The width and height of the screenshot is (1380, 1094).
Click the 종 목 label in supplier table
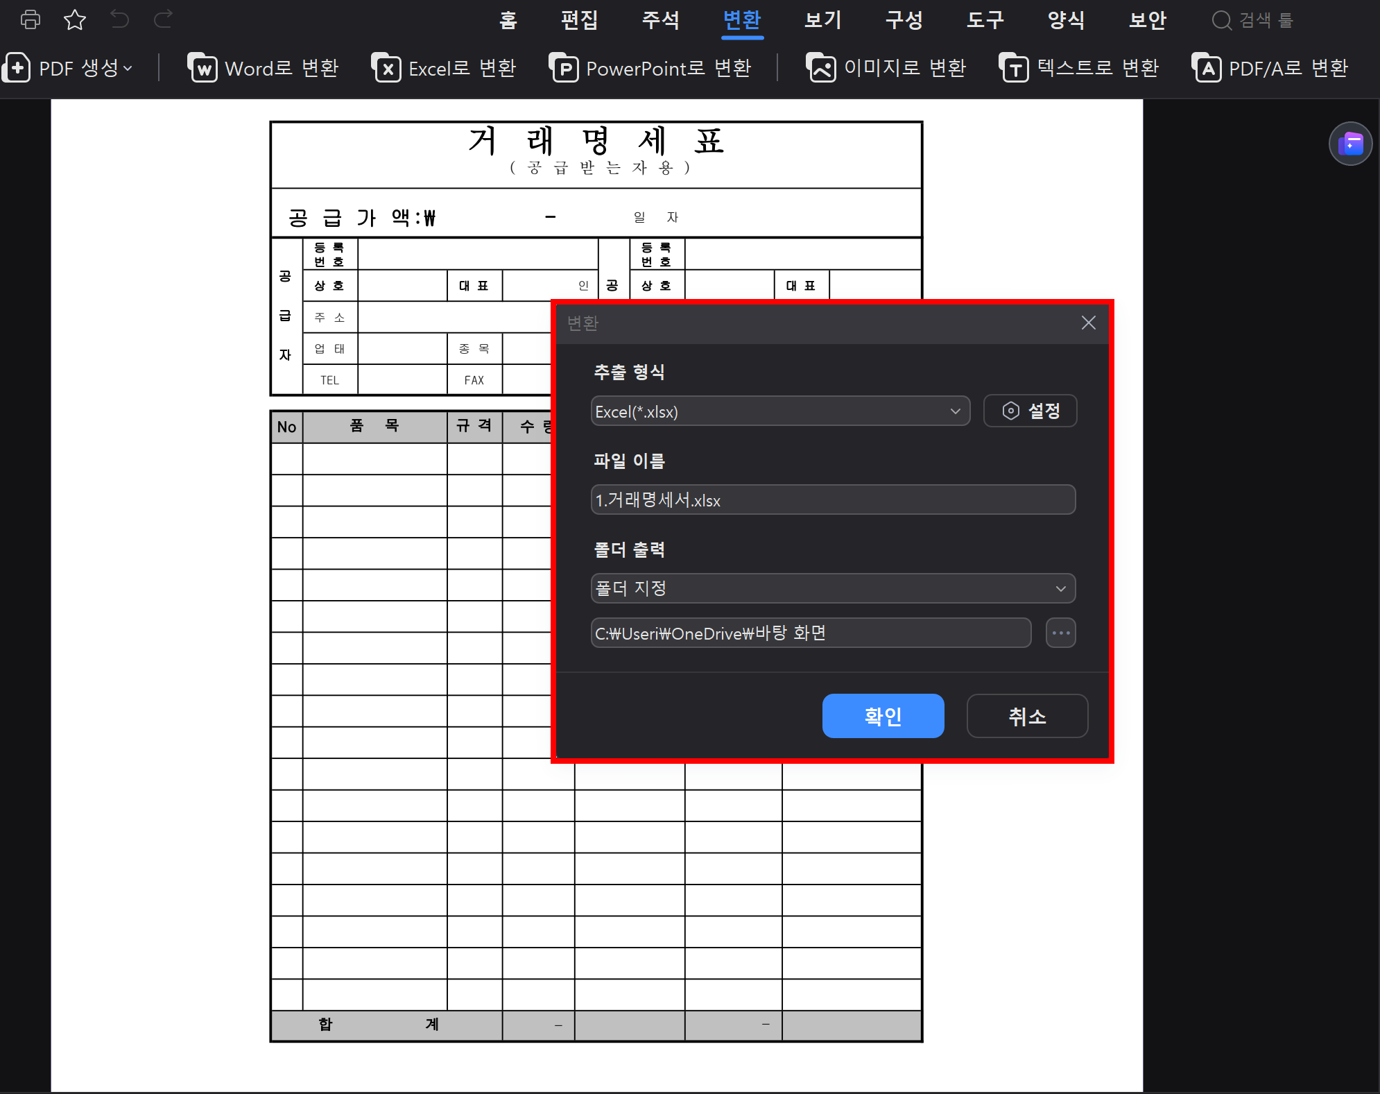[x=474, y=349]
